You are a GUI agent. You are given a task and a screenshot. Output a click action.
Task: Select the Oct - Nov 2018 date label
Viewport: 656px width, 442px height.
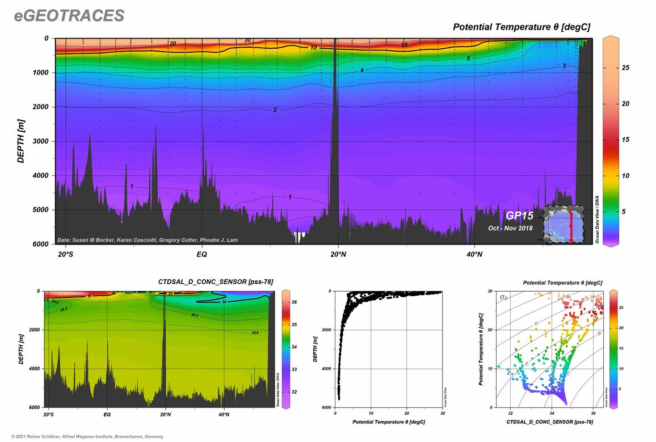tap(511, 228)
